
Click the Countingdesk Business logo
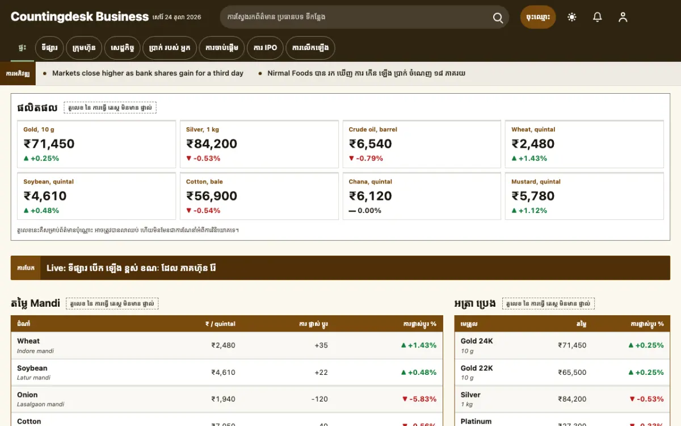click(x=79, y=17)
